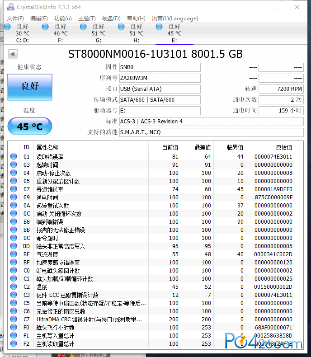Image resolution: width=311 pixels, height=357 pixels.
Task: Select the C6 无法修正的扇区总数 row text
Action: 61,311
